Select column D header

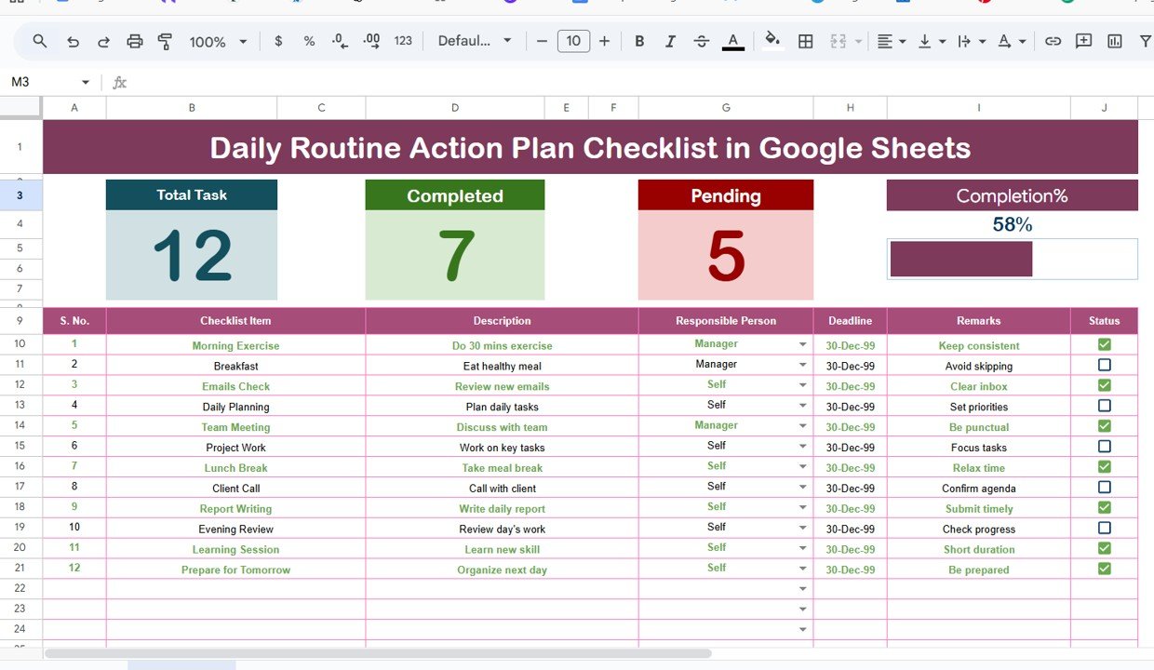tap(455, 108)
